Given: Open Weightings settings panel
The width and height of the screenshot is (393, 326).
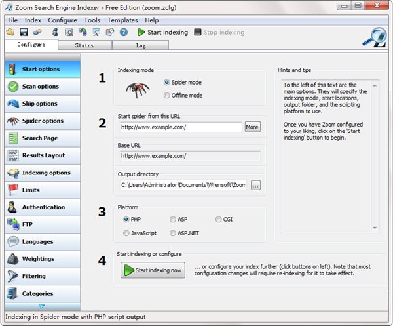Looking at the screenshot, I should pos(43,259).
